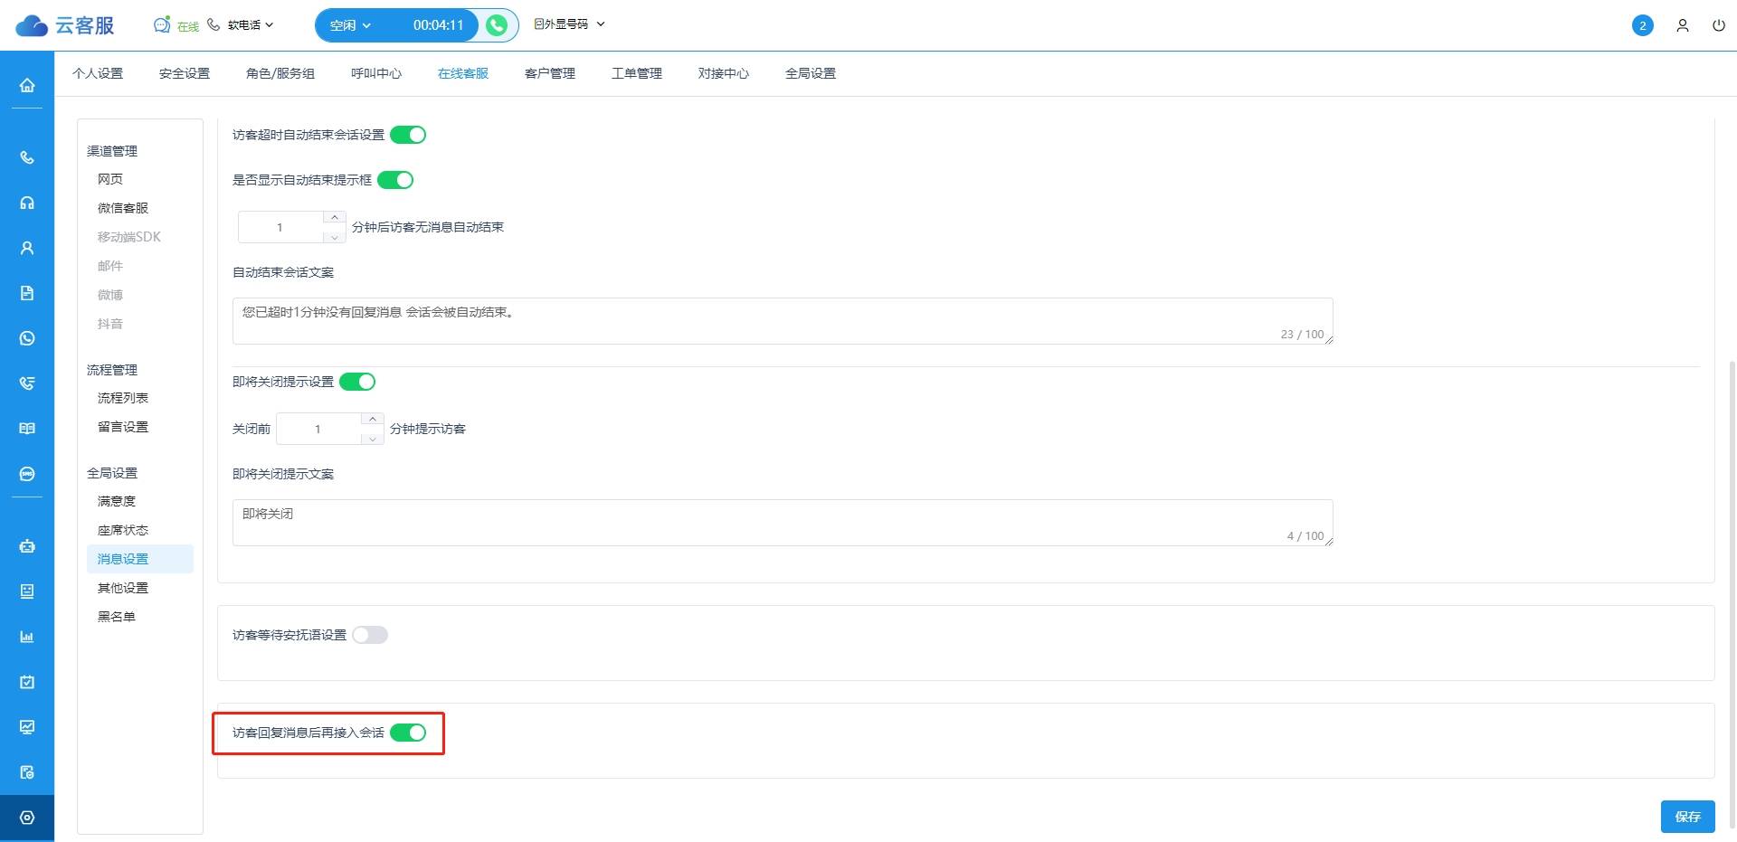Open 流程列表 menu item

(x=123, y=398)
